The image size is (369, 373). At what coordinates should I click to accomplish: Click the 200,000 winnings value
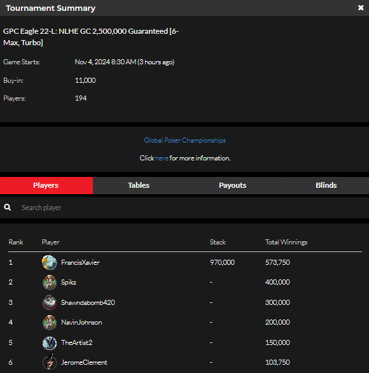[277, 322]
